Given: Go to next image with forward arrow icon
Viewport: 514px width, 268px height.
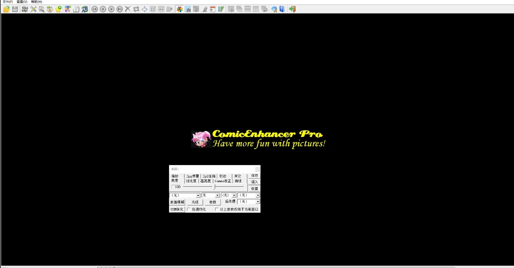Looking at the screenshot, I should 111,9.
